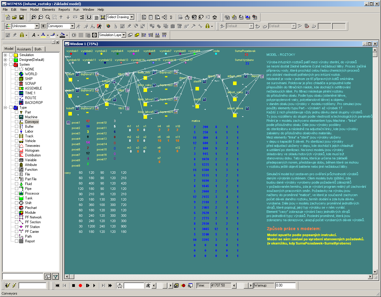The height and width of the screenshot is (297, 381).
Task: Tick the Simulation checkbox in tree
Action: click(11, 55)
